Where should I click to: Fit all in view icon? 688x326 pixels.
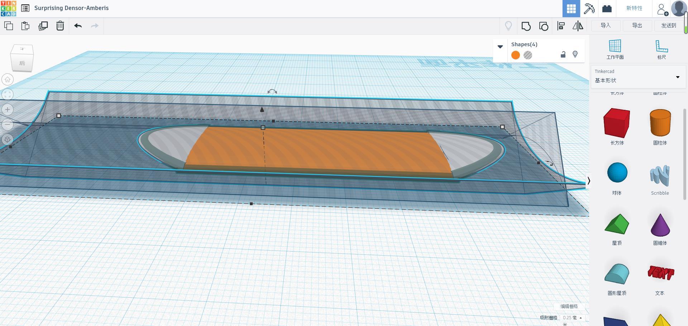(x=8, y=94)
